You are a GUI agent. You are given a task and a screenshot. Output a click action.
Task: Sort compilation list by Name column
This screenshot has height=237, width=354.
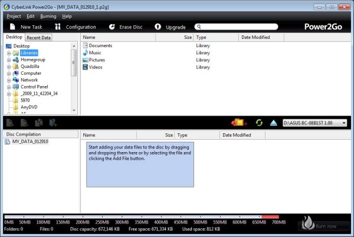[x=109, y=135]
